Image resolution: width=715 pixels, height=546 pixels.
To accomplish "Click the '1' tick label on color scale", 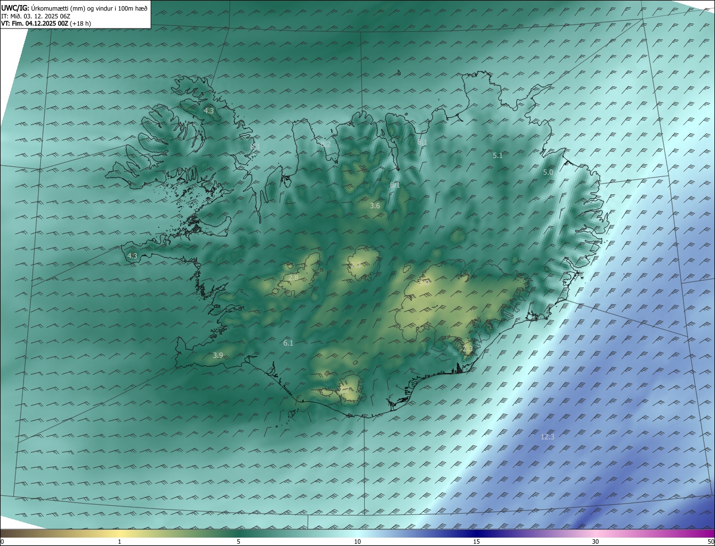I will pos(120,542).
